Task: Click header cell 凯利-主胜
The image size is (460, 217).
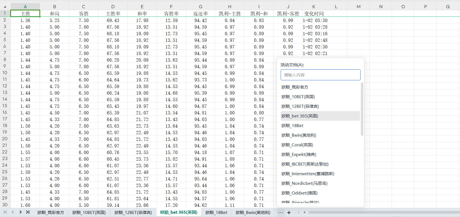Action: (x=230, y=13)
